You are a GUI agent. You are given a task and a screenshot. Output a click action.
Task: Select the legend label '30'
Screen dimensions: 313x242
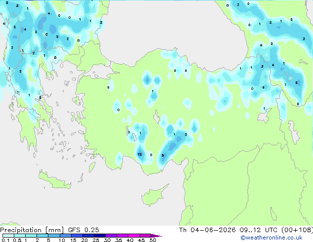click(x=107, y=240)
